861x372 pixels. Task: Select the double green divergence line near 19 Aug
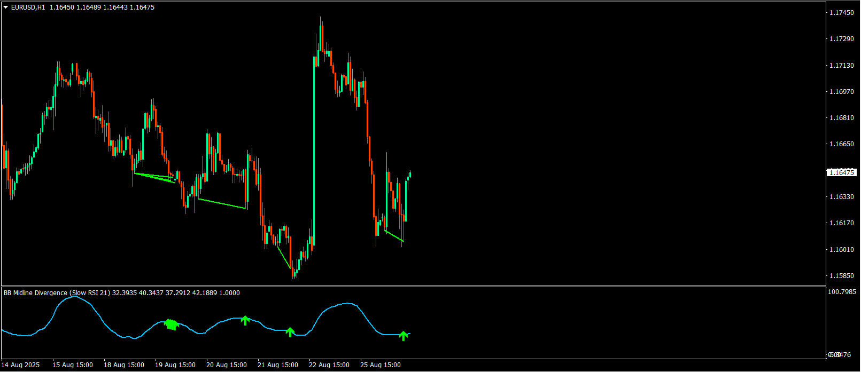[x=154, y=177]
